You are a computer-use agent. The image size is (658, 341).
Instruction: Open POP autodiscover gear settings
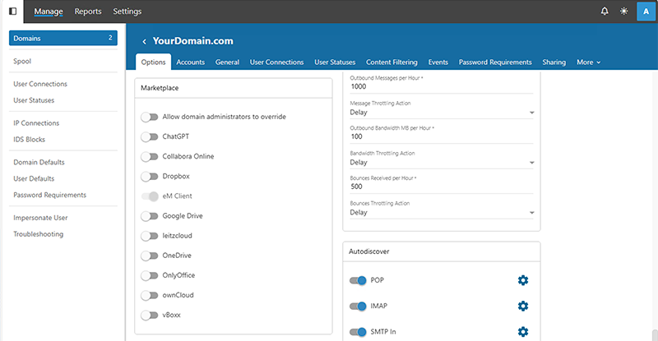coord(523,280)
